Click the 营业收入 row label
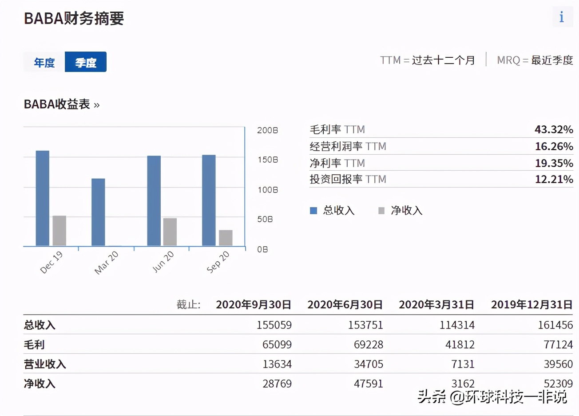579x416 pixels. 45,364
